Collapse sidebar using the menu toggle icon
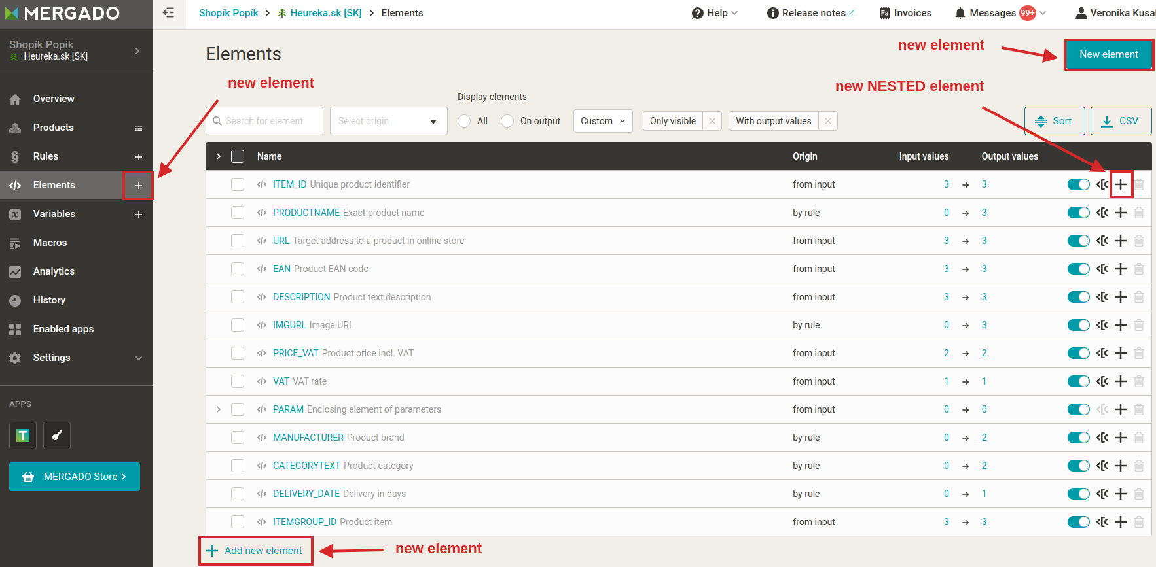1156x567 pixels. [168, 13]
